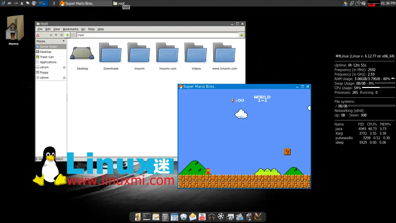Click the sidebar splitter handle in root window

click(67, 98)
